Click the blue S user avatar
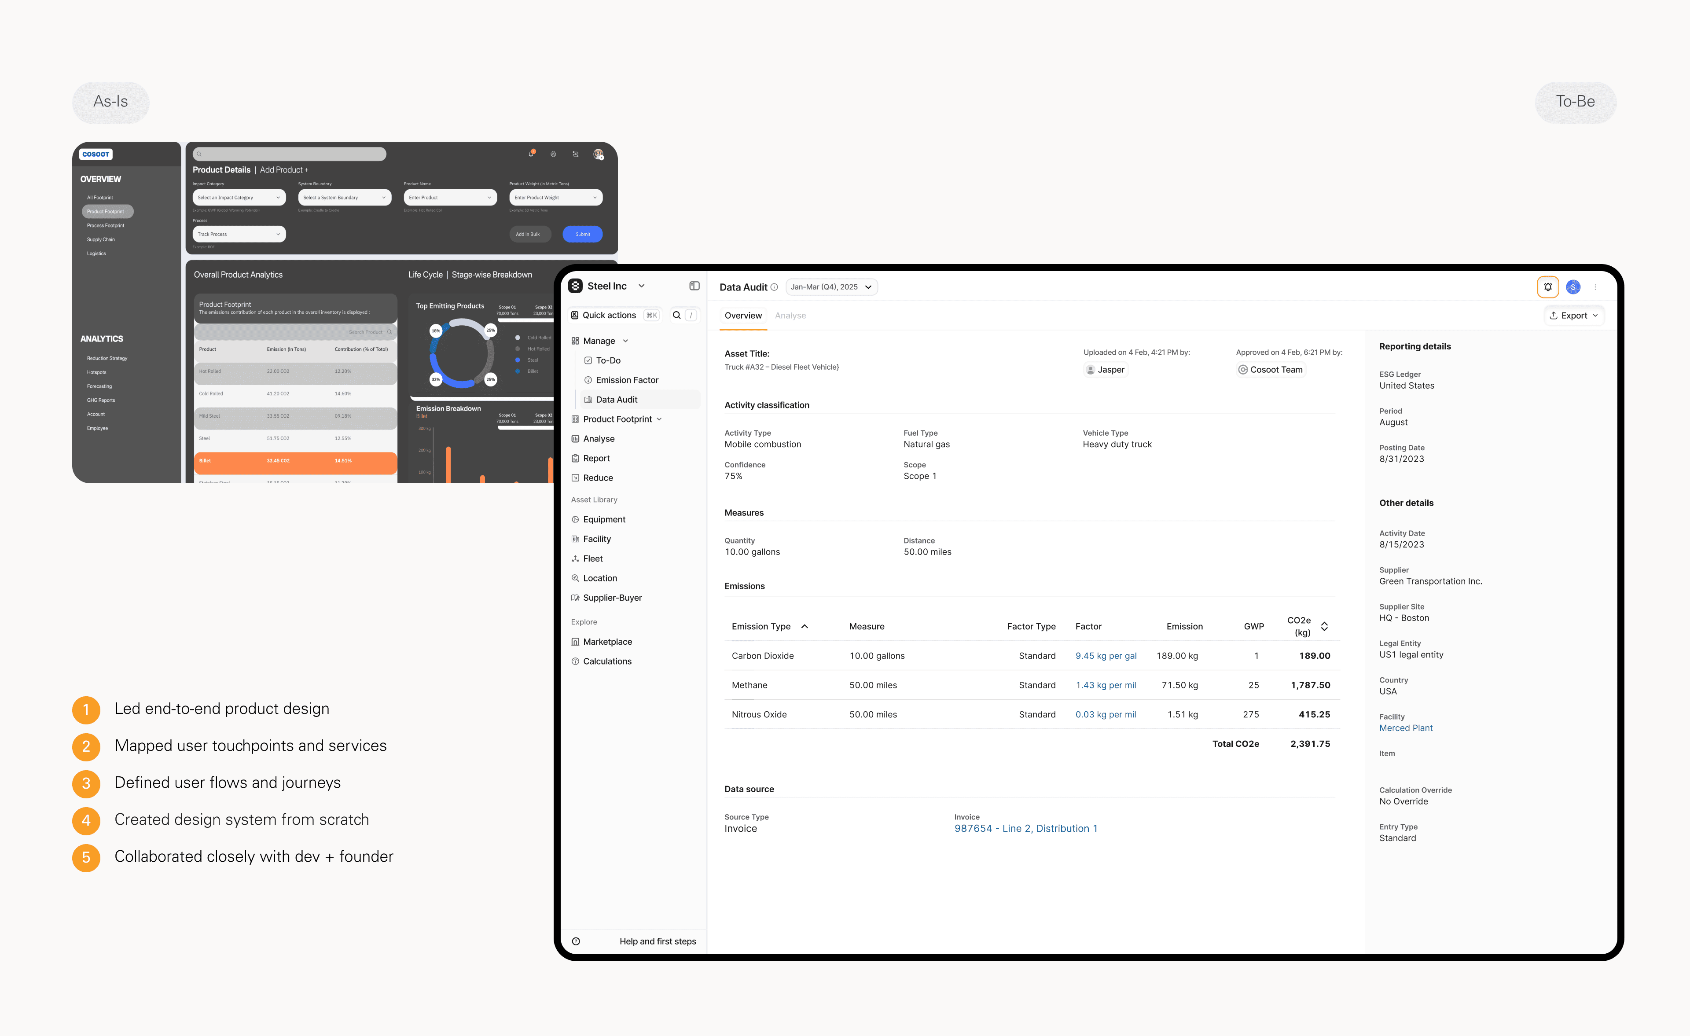Viewport: 1690px width, 1036px height. click(1573, 287)
